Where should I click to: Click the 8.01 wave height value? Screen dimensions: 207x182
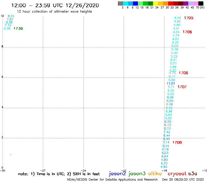pos(11,16)
